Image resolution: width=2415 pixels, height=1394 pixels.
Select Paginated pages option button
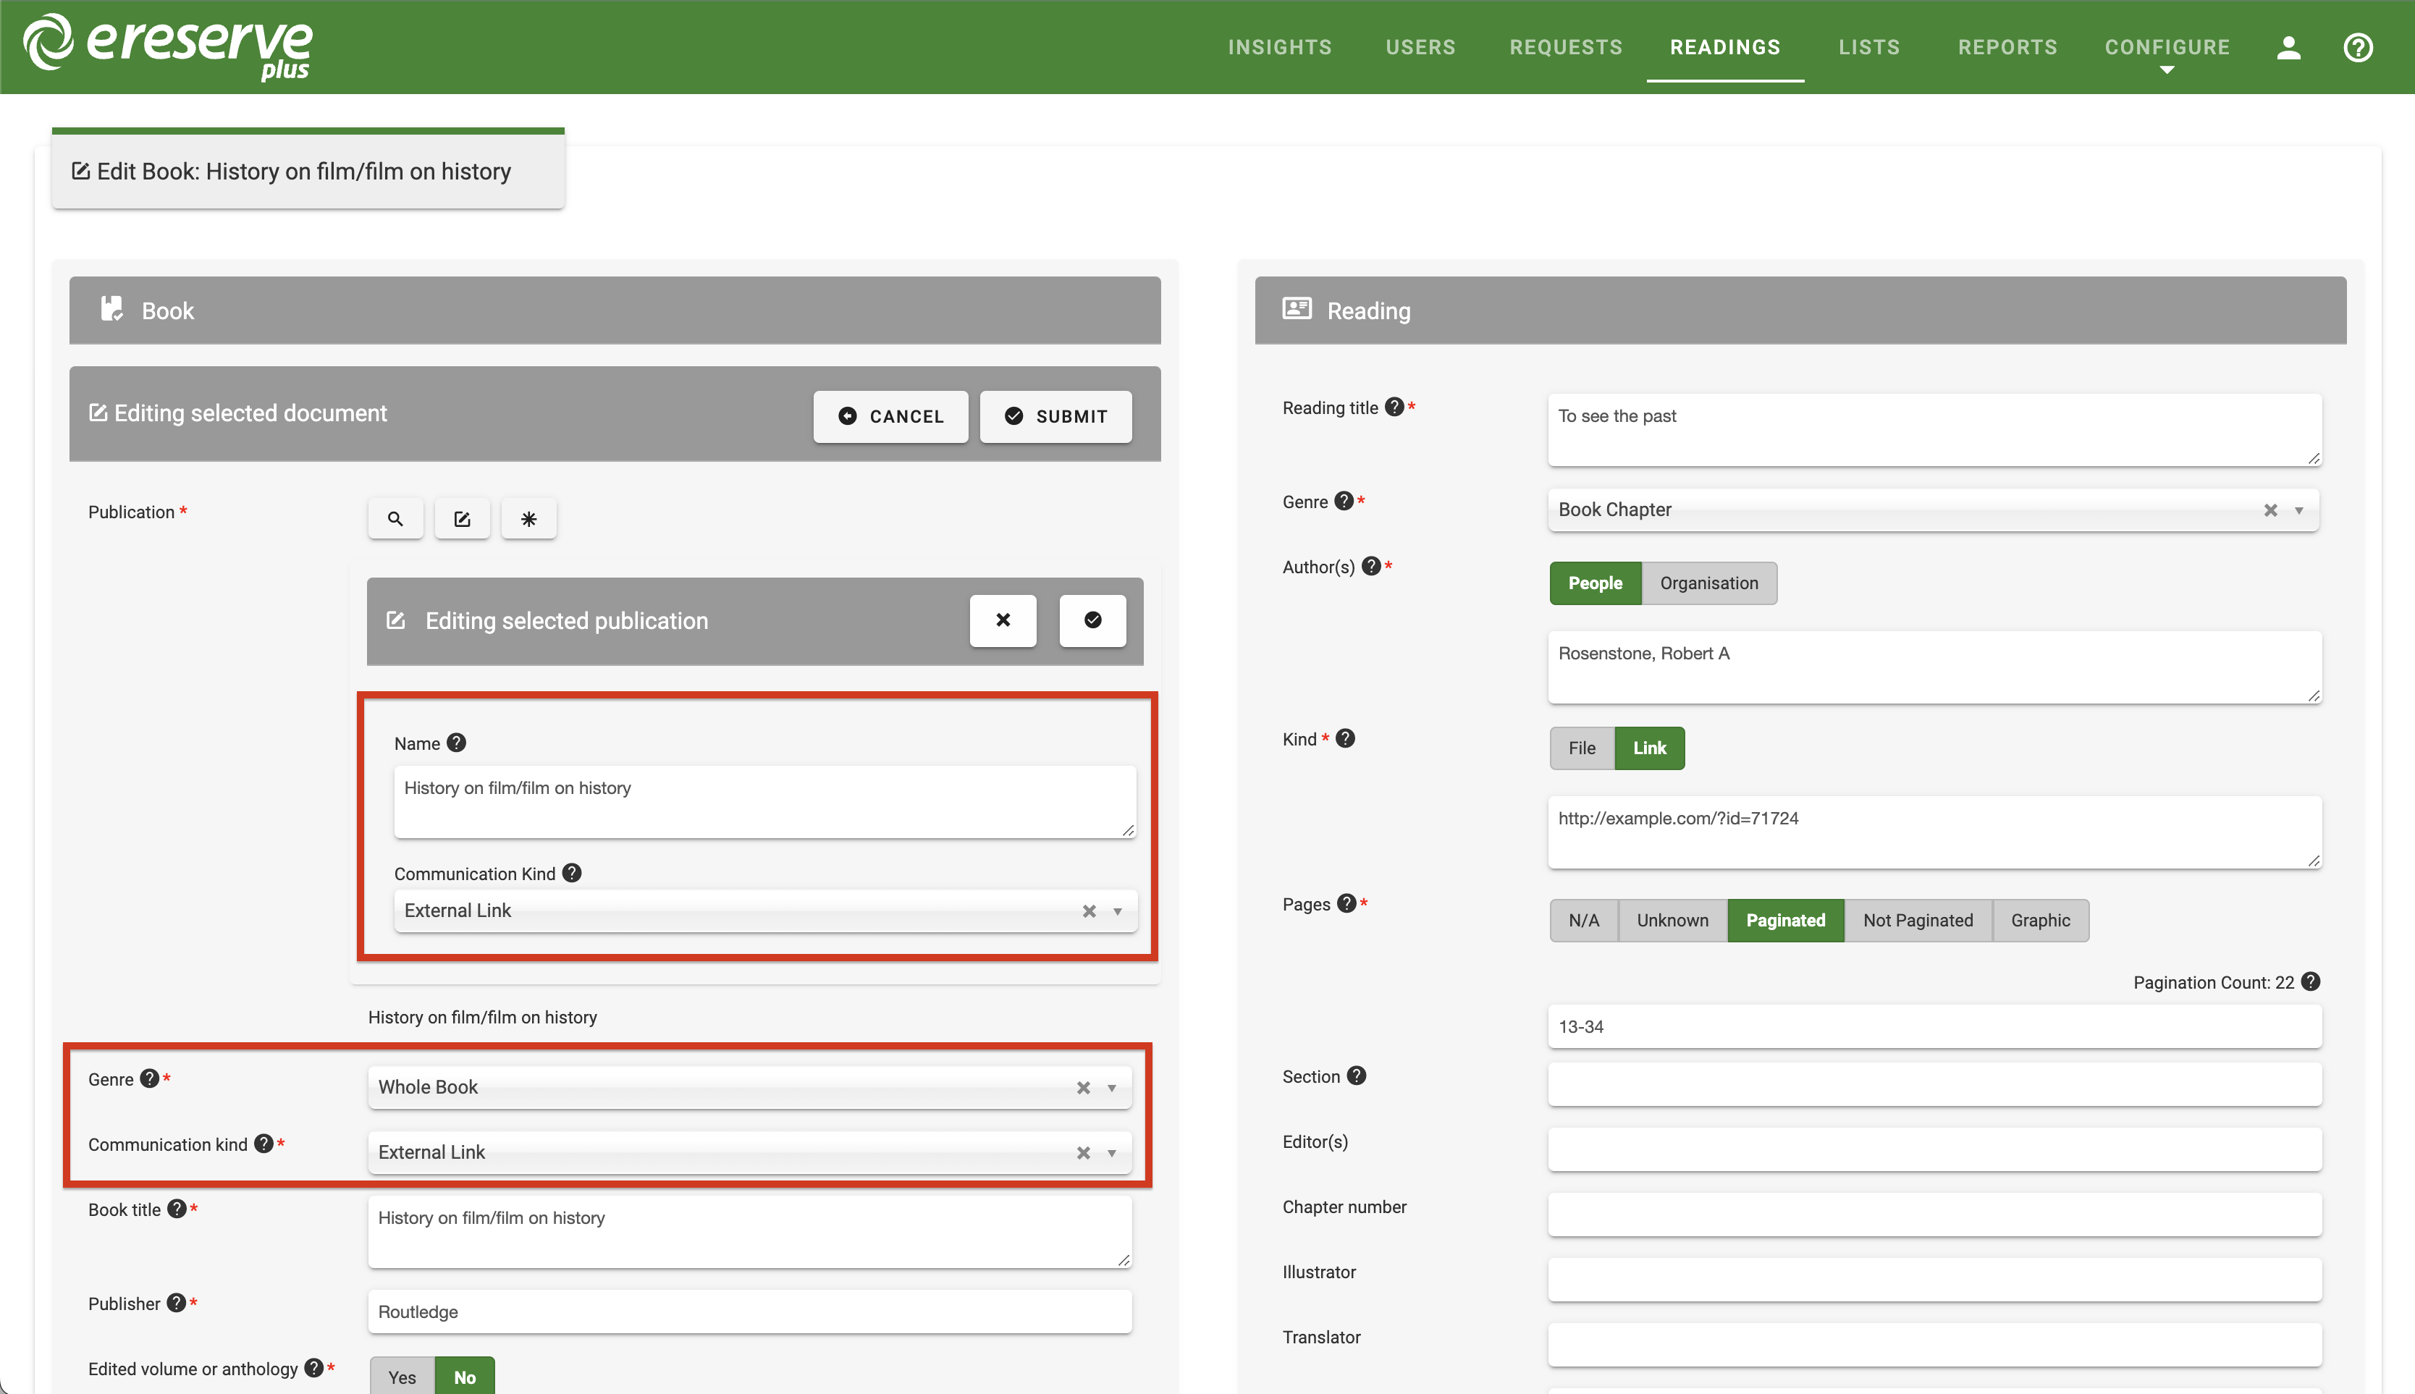1786,919
